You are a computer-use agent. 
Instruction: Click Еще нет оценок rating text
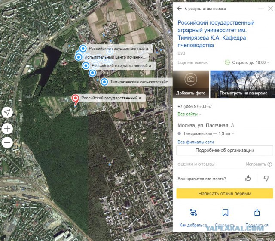coord(192,62)
